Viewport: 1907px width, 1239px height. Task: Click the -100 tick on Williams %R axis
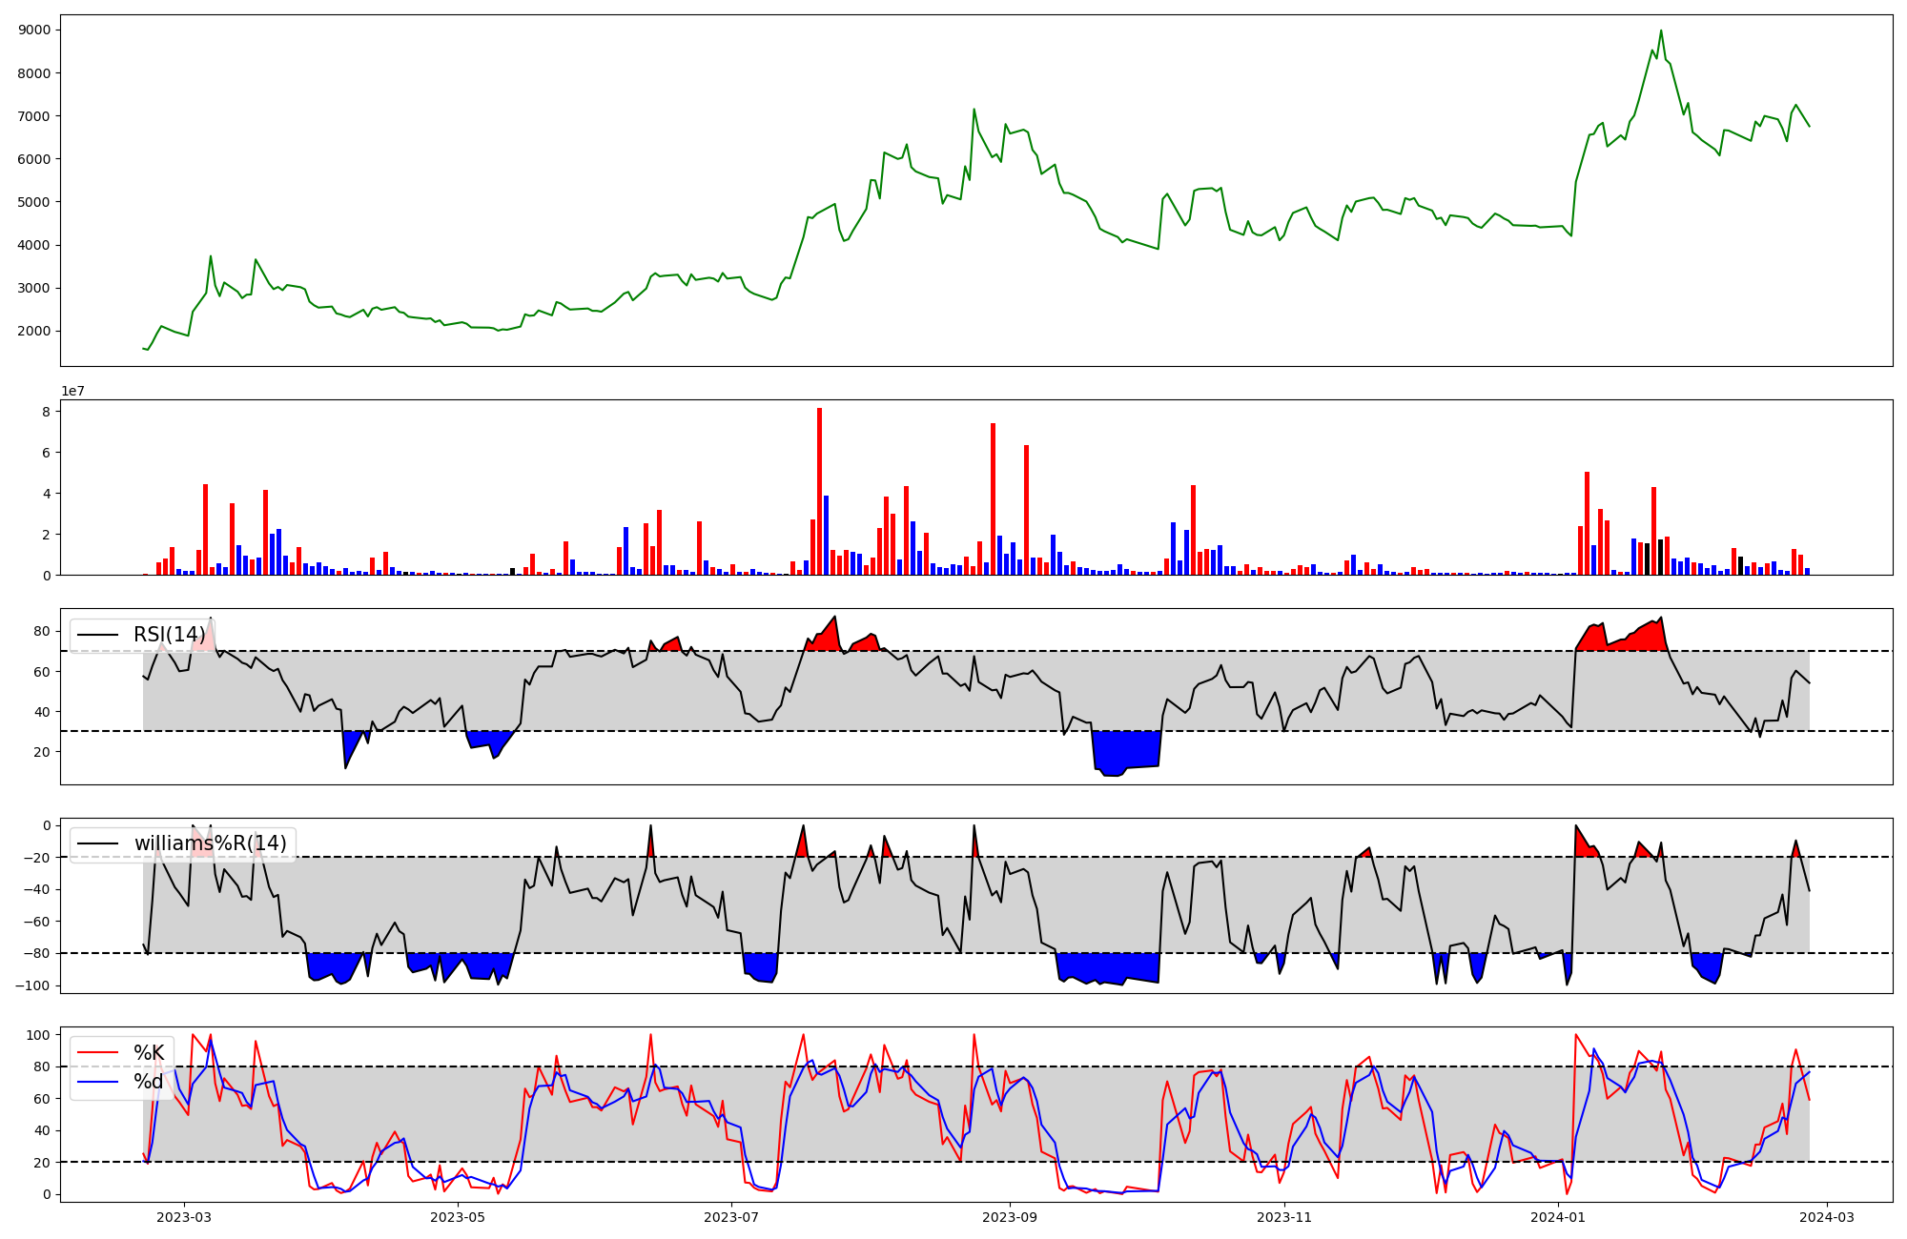(32, 985)
